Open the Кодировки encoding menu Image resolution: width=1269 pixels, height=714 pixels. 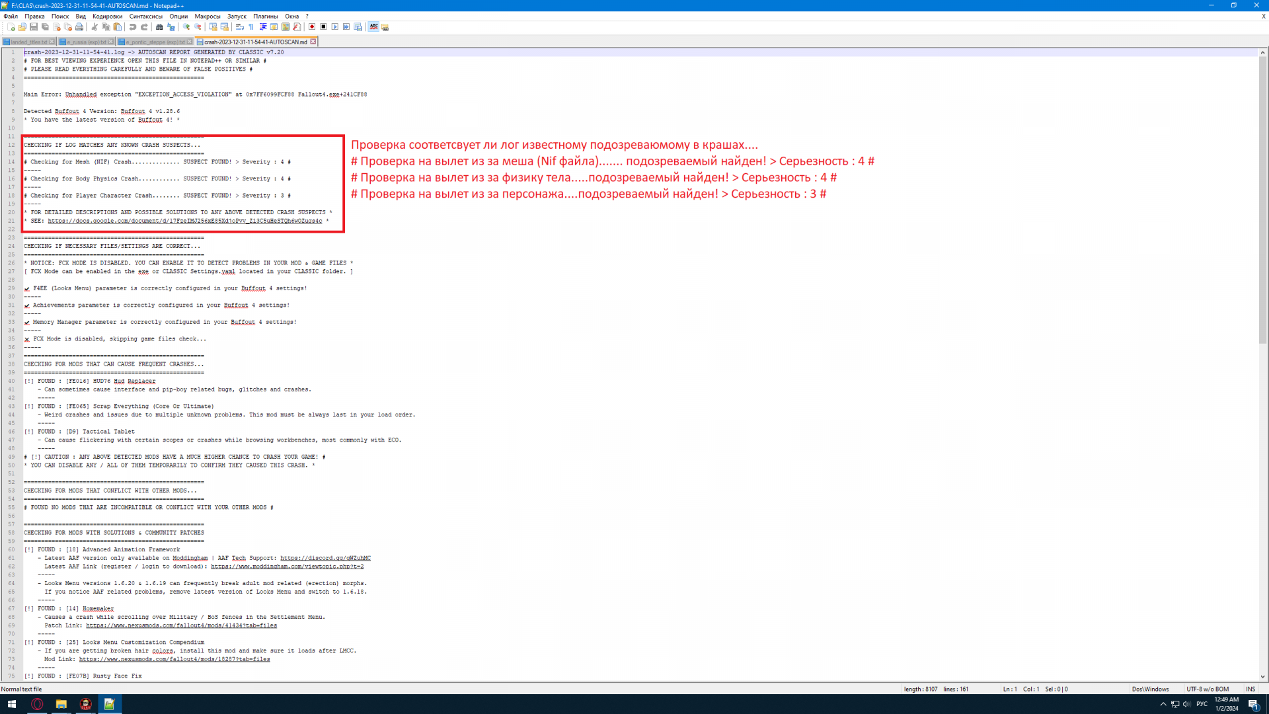[x=107, y=16]
